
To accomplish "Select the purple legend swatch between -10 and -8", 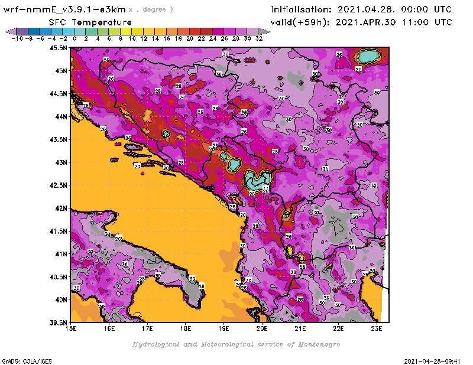I will [x=22, y=31].
